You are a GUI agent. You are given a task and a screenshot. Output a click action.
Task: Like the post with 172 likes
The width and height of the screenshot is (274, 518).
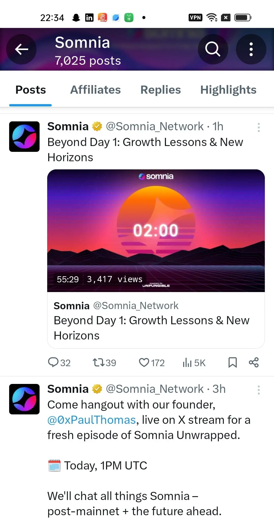point(152,363)
